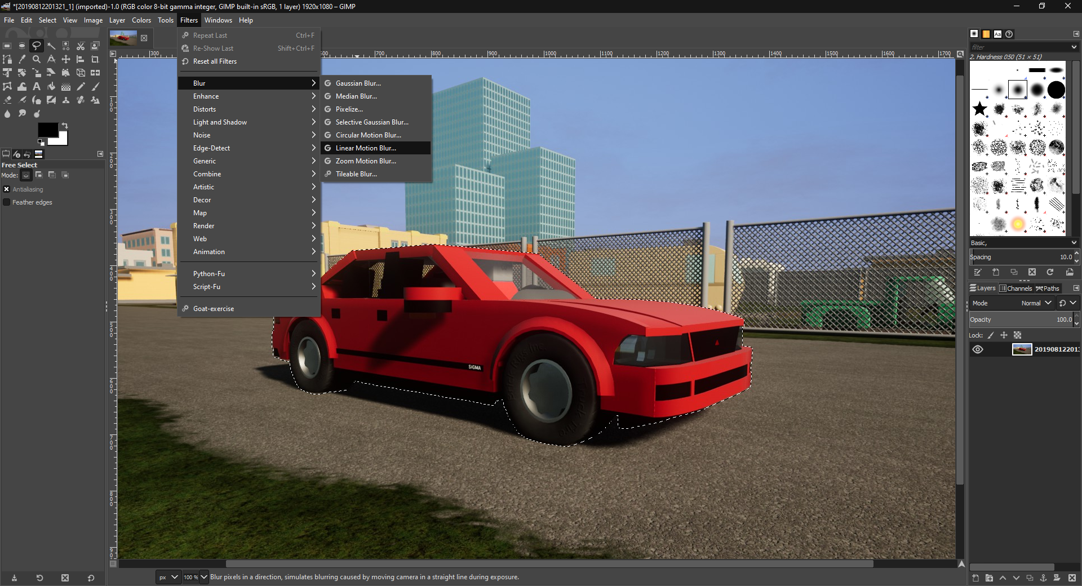
Task: Pick the Crop tool in toolbox
Action: click(95, 59)
